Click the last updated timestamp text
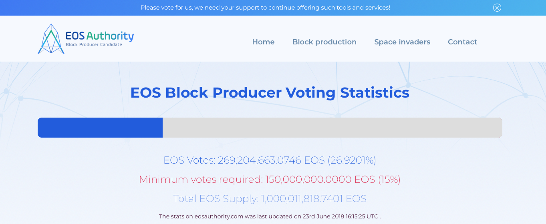 [270, 216]
